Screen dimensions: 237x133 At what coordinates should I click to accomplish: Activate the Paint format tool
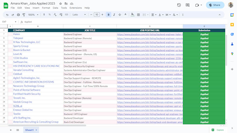(24, 15)
